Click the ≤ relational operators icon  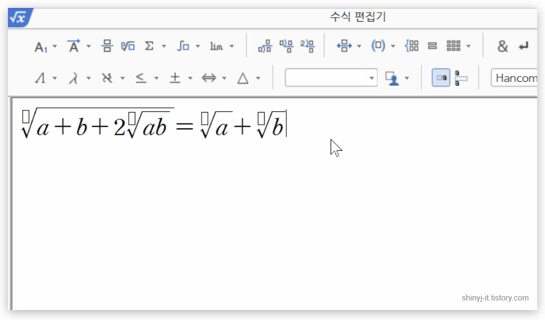click(141, 78)
